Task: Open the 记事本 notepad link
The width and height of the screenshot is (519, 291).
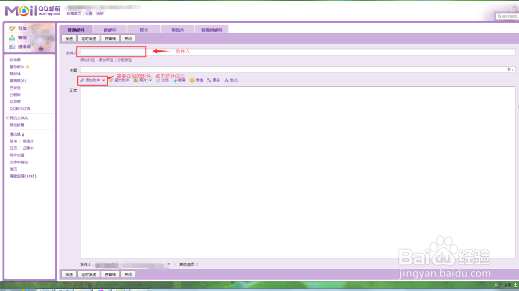Action: pos(28,148)
